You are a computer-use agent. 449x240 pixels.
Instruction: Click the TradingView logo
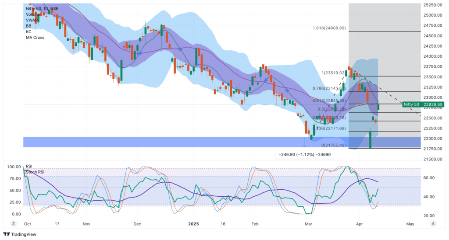click(x=20, y=234)
